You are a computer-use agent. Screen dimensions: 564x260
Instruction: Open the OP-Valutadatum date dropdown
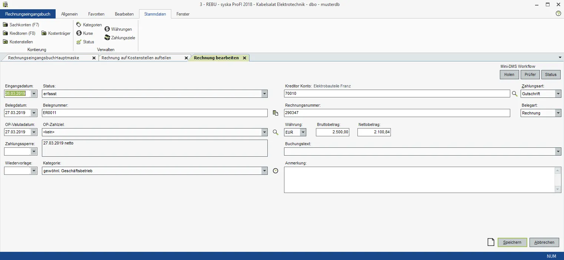click(34, 132)
